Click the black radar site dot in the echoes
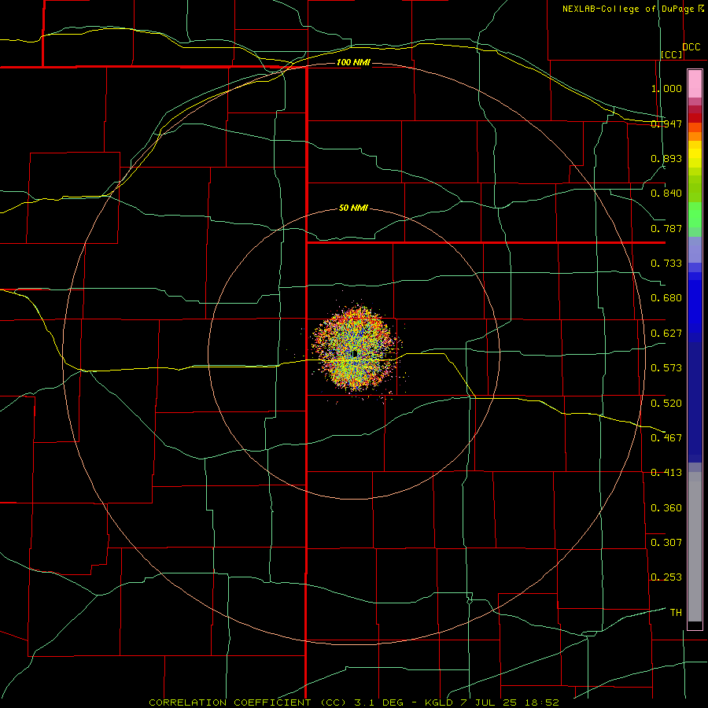 (355, 353)
